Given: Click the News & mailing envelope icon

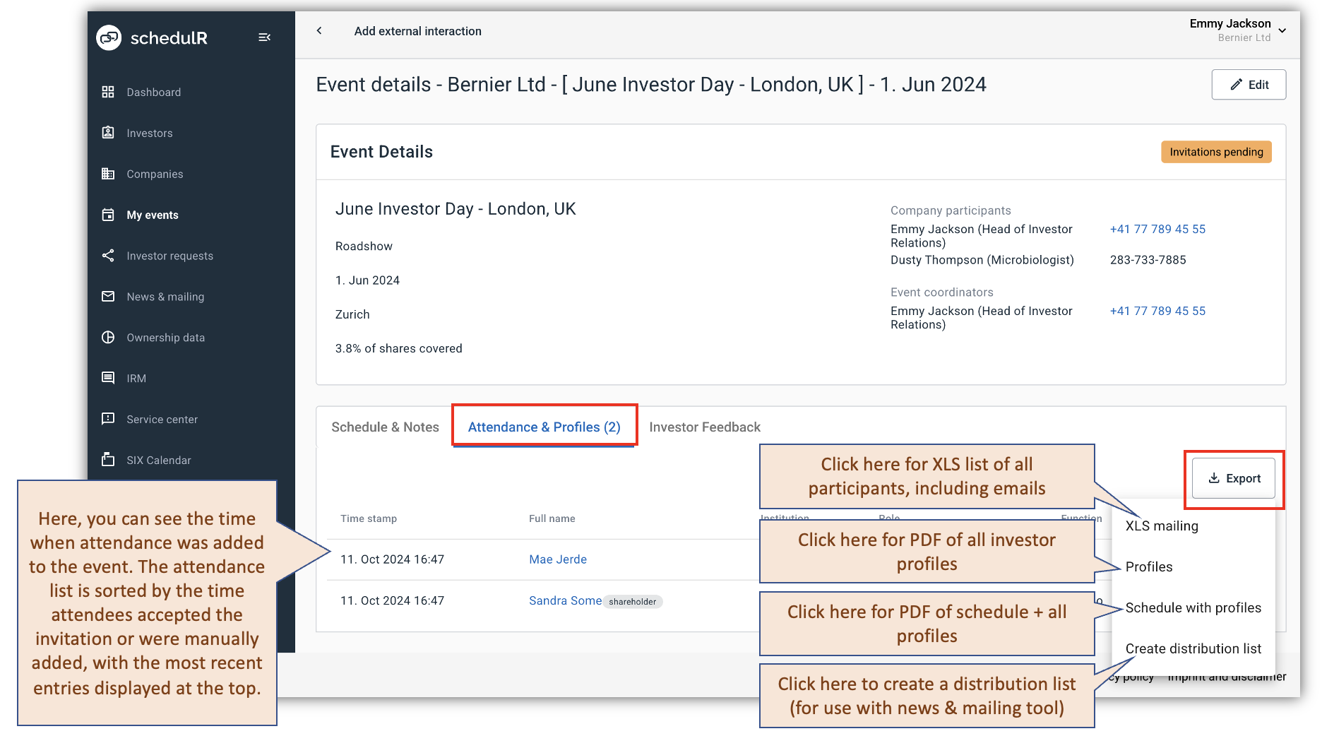Looking at the screenshot, I should point(108,297).
